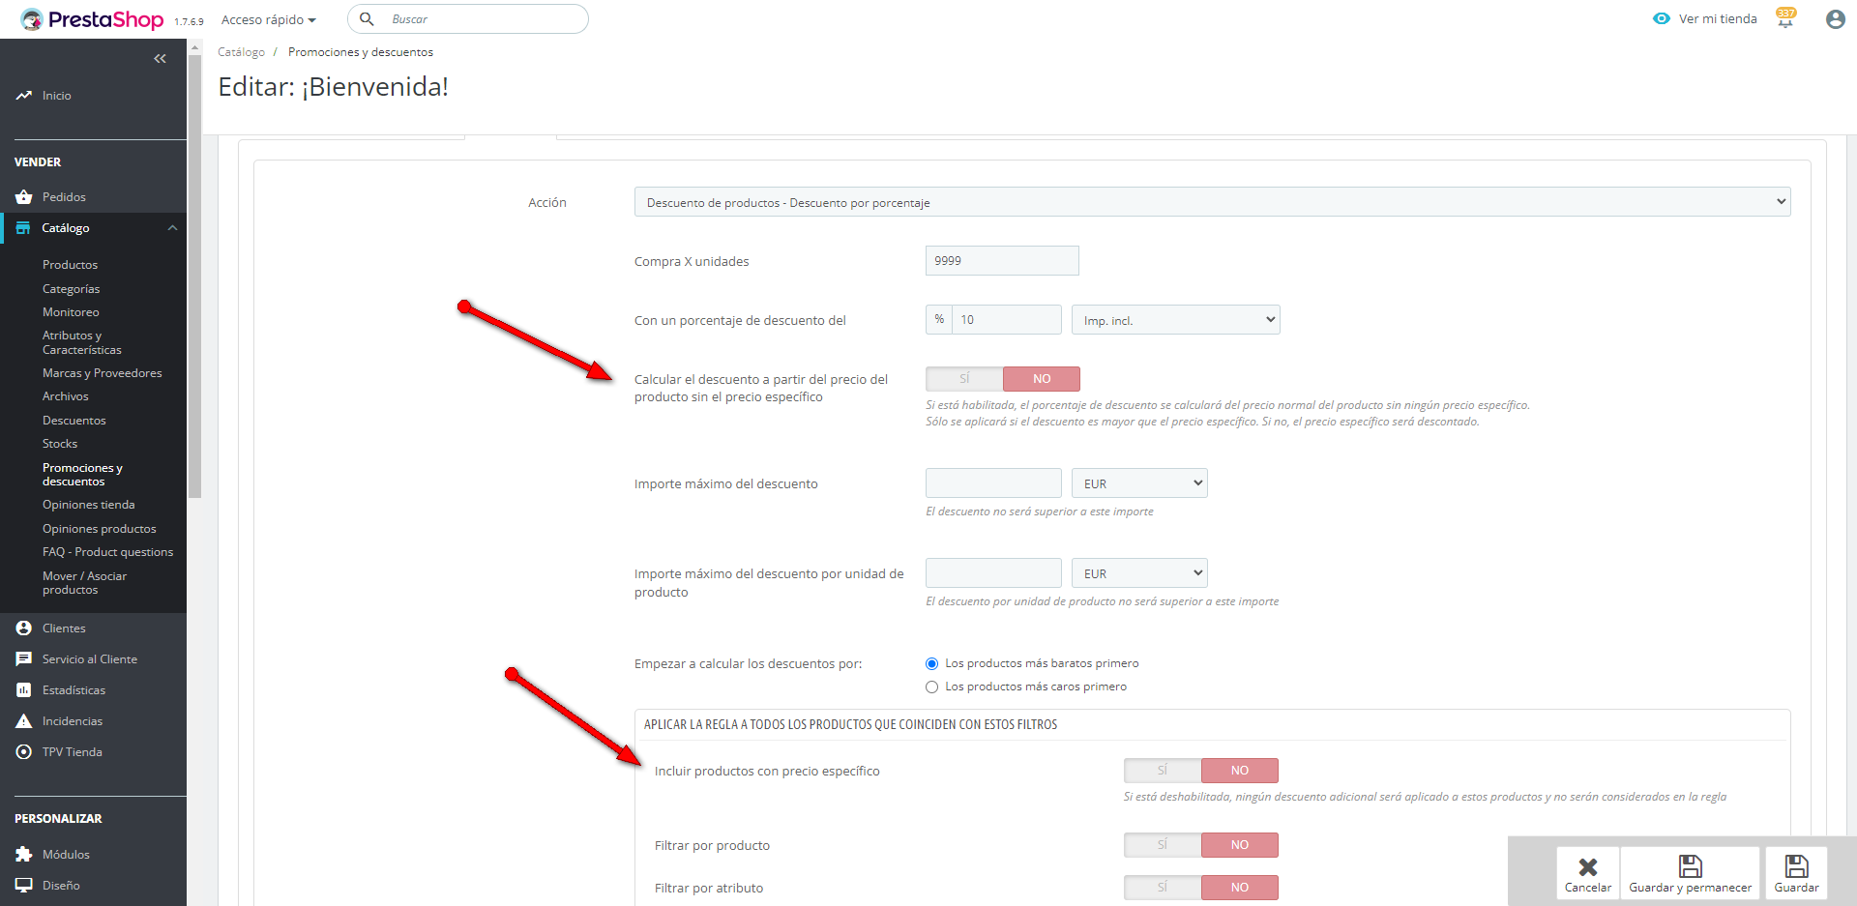
Task: Click the 'Compra X unidades' field
Action: point(1001,261)
